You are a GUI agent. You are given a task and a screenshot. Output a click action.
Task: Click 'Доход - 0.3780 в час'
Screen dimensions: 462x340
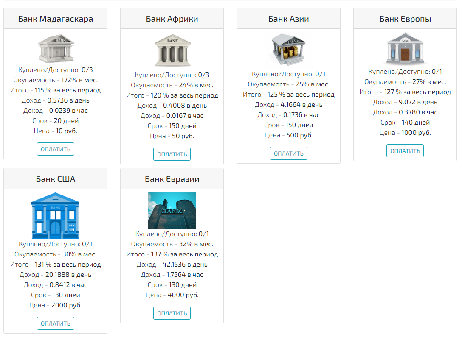(405, 112)
